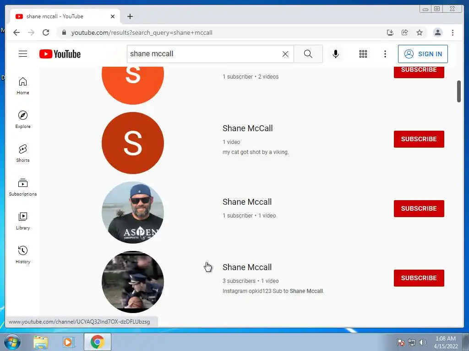The height and width of the screenshot is (351, 469).
Task: Open the Action Center flag tray icon
Action: (x=401, y=342)
